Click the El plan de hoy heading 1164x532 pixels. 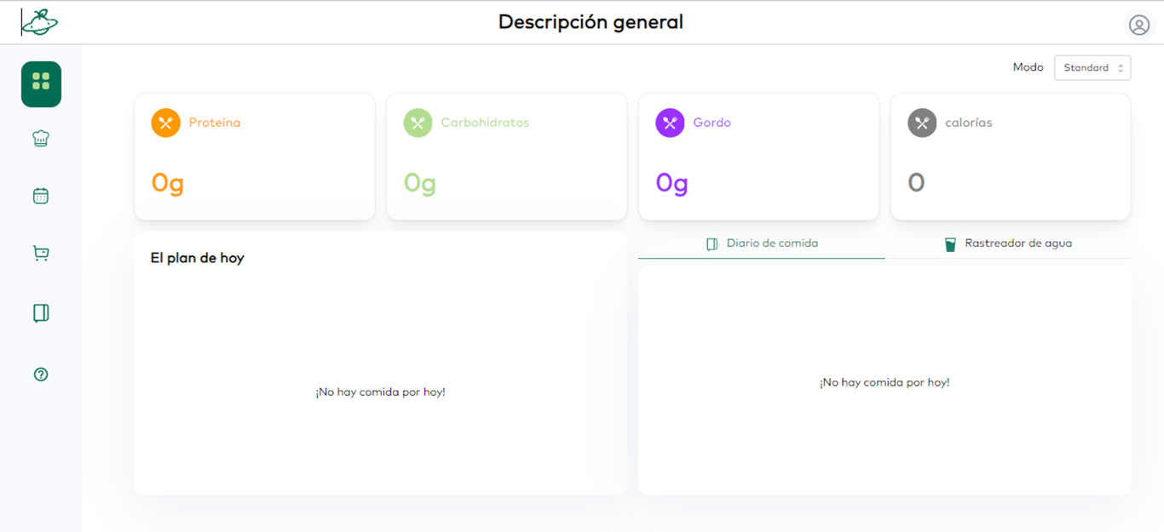198,258
